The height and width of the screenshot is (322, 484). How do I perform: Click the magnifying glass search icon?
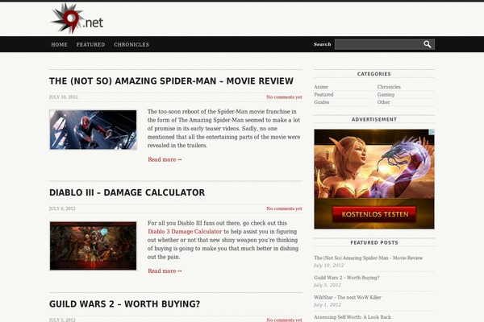428,44
